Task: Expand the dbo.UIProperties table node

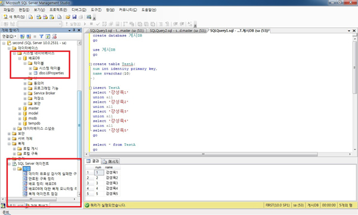Action: click(x=30, y=73)
